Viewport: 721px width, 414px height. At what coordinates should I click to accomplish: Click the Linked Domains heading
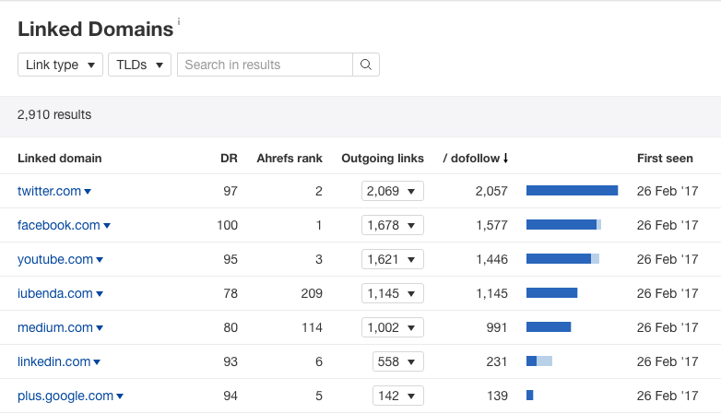click(96, 29)
